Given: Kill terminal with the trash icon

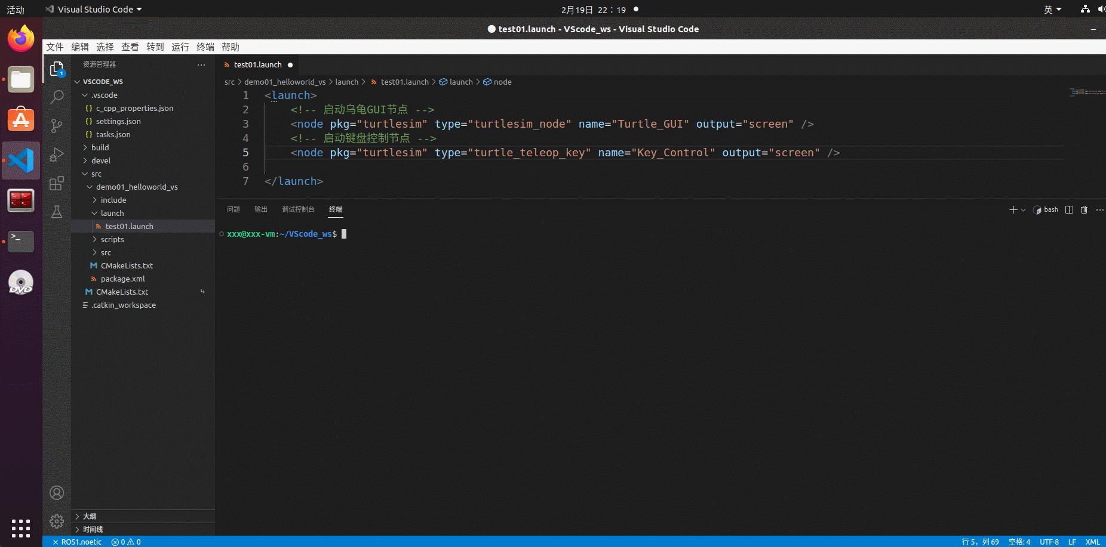Looking at the screenshot, I should tap(1085, 209).
